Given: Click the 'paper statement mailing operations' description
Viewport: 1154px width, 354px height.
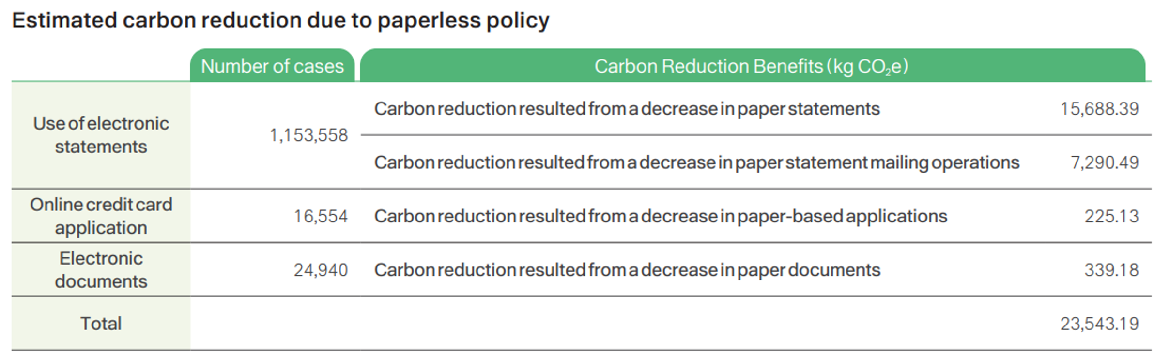Looking at the screenshot, I should coord(696,162).
